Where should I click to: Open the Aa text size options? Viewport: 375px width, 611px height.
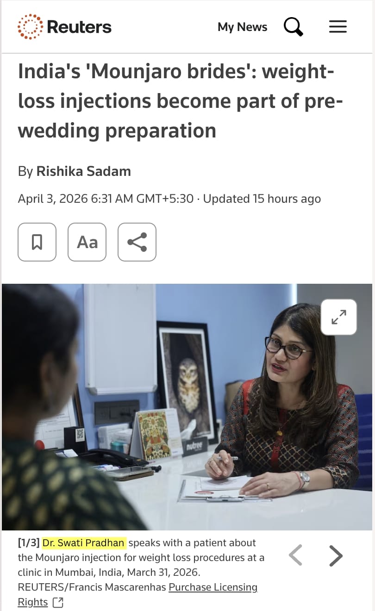pos(87,242)
